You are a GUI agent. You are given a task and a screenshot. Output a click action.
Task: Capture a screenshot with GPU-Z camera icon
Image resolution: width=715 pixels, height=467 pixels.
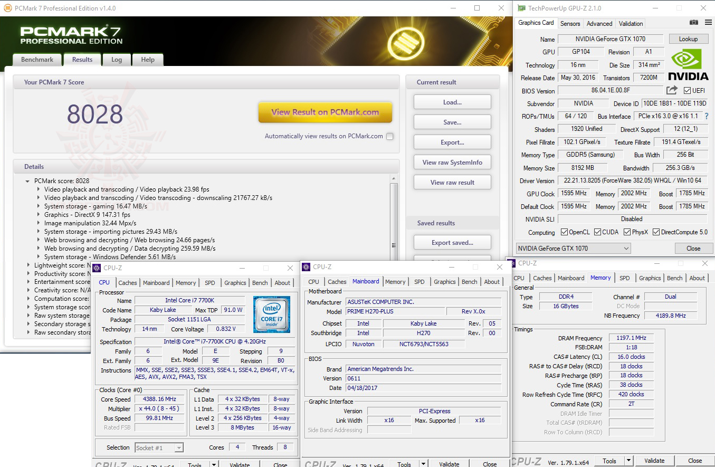click(693, 23)
